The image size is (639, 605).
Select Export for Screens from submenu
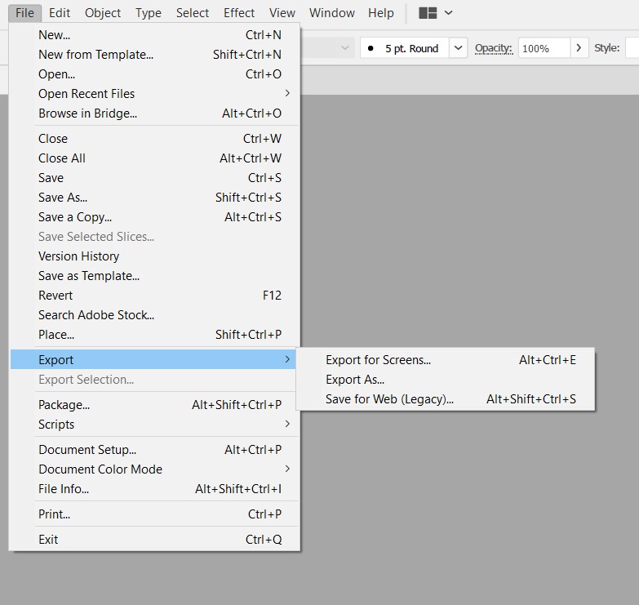coord(378,360)
